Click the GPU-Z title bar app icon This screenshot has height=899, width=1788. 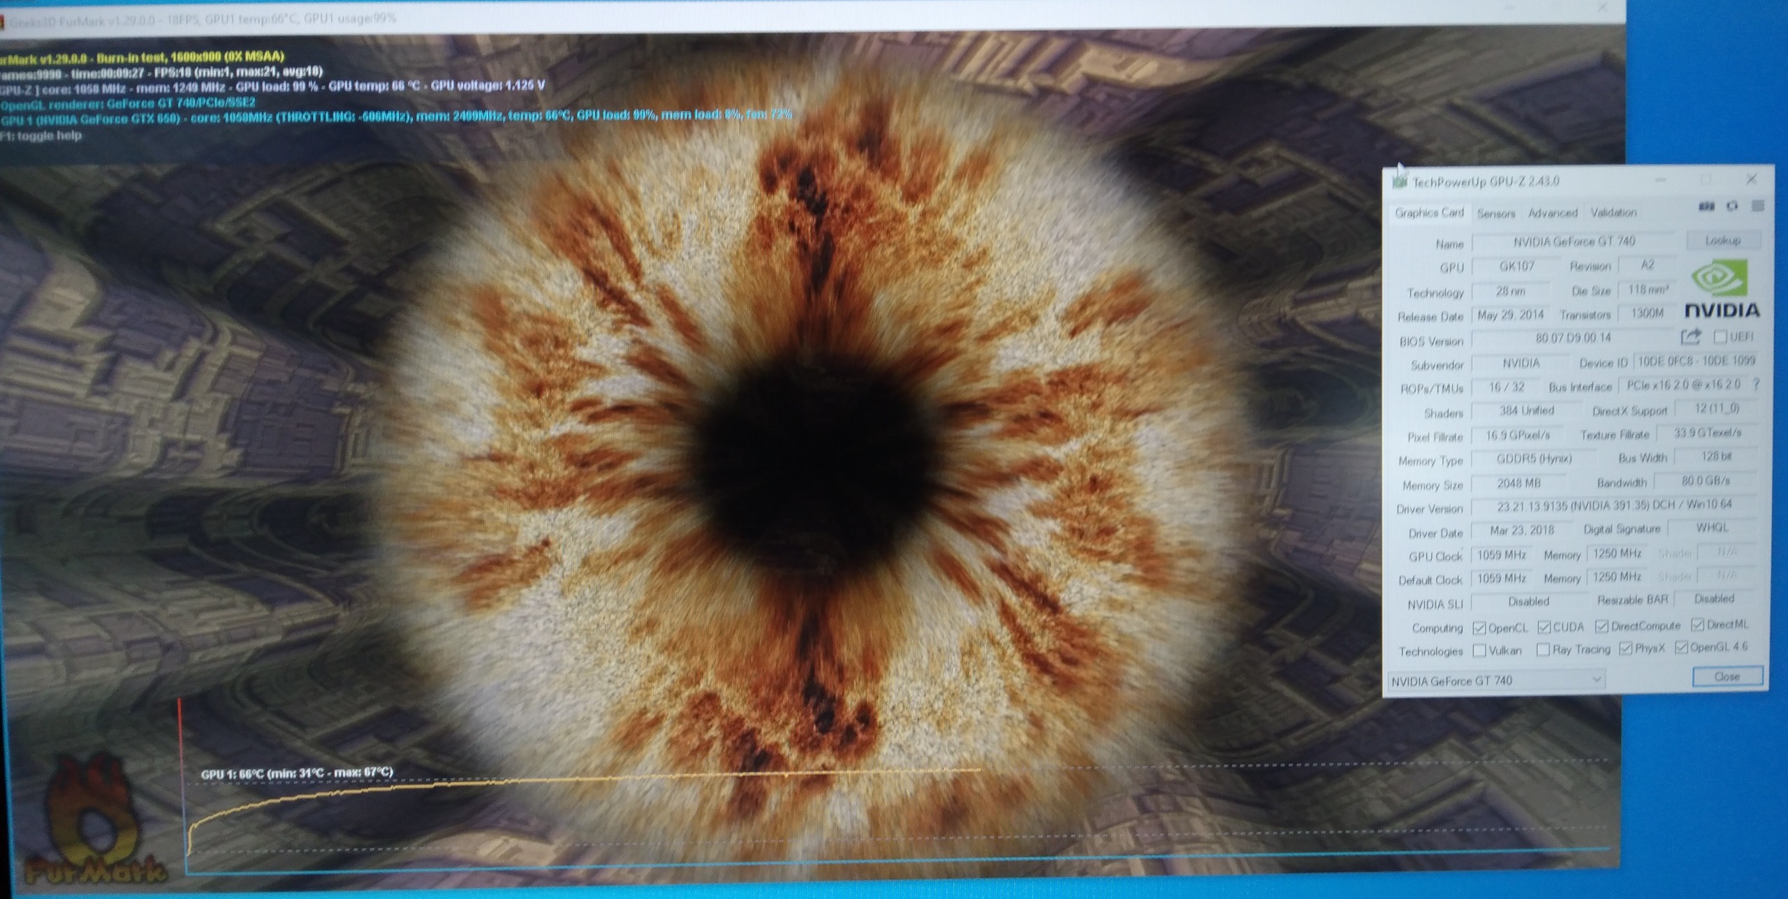pos(1399,182)
